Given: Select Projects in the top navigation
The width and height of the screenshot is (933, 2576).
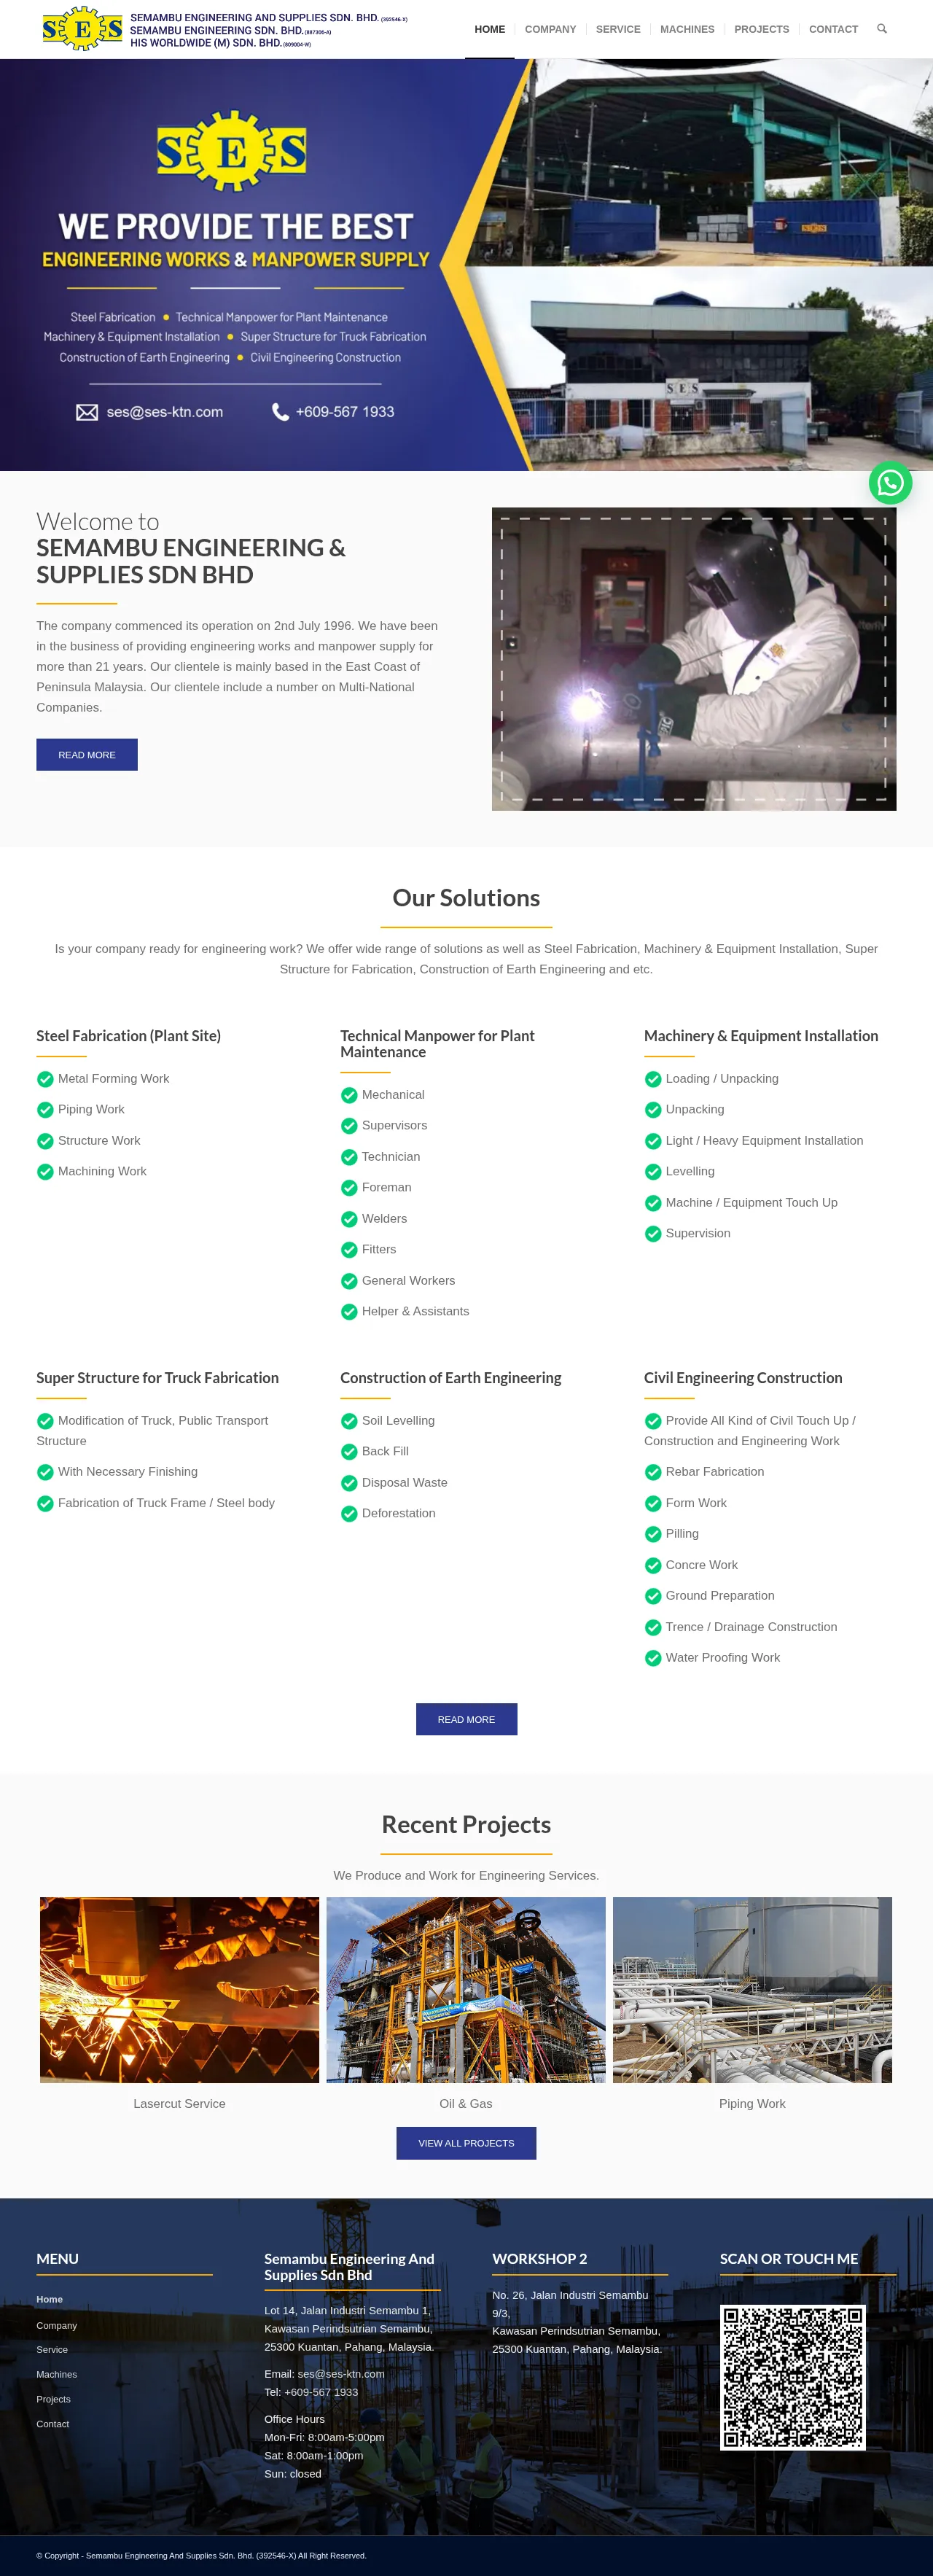Looking at the screenshot, I should coord(761,29).
